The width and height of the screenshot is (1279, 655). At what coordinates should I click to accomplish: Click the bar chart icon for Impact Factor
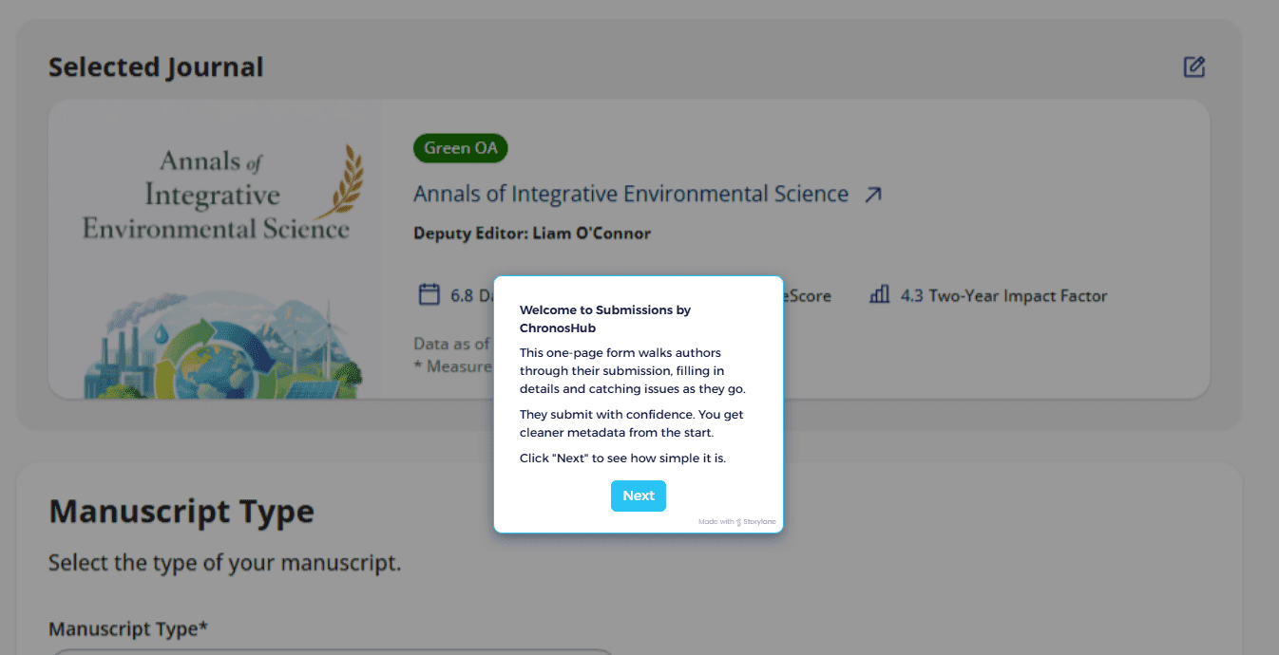click(879, 294)
